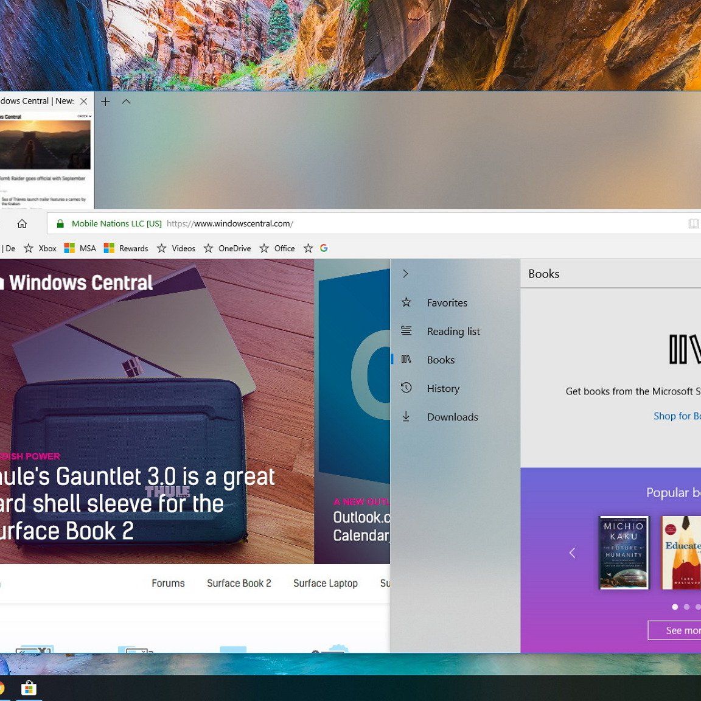Click the Downloads arrow icon in Hub

point(406,416)
